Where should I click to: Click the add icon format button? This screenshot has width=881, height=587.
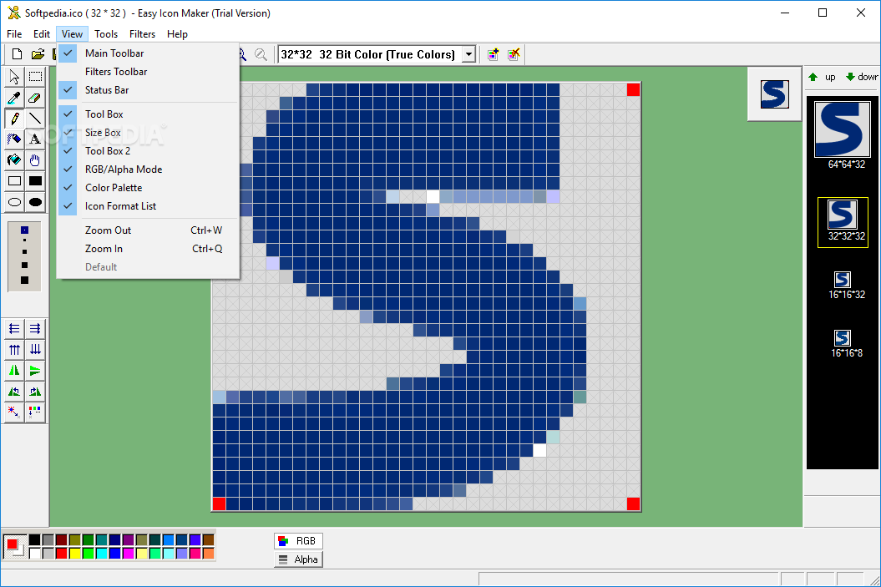[493, 54]
